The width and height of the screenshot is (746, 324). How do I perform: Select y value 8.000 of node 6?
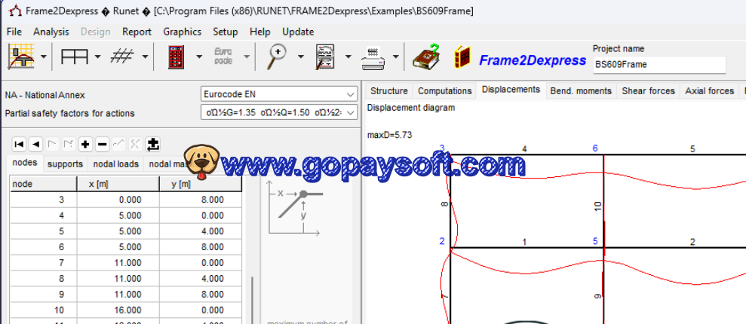pyautogui.click(x=201, y=247)
